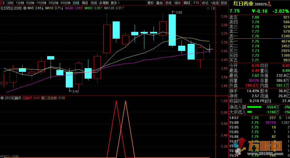Click the 大宗流入 green bar

click(x=249, y=112)
